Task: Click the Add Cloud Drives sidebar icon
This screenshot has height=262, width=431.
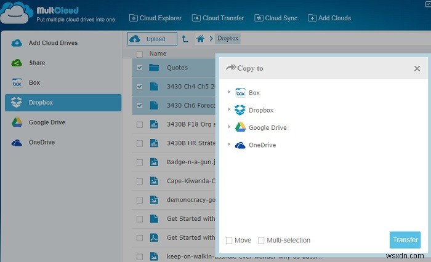Action: pyautogui.click(x=17, y=43)
